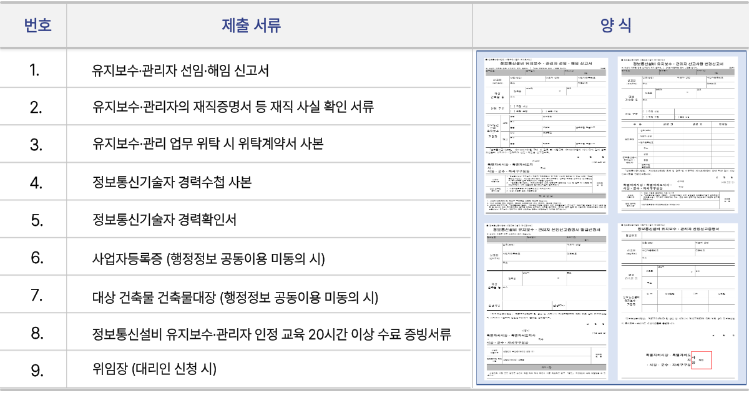Select row number 5 in 번호 column
Image resolution: width=749 pixels, height=393 pixels.
tap(36, 220)
